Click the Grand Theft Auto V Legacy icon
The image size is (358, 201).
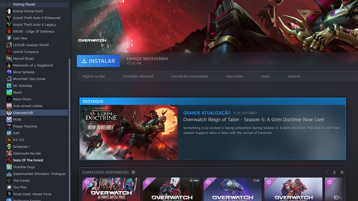point(9,25)
